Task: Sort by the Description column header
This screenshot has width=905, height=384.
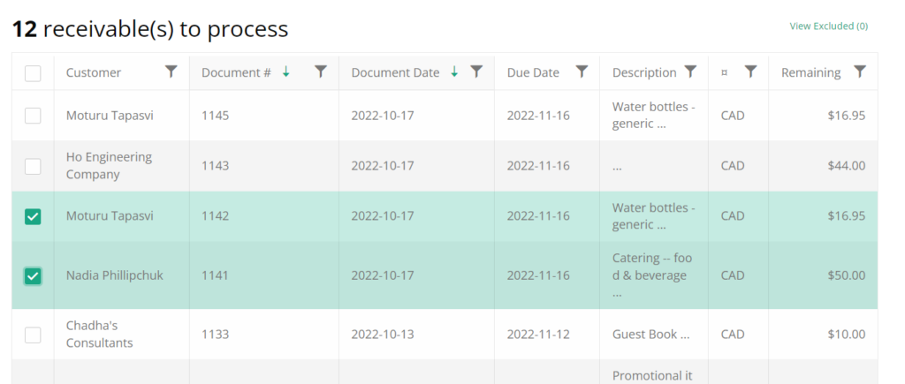Action: [x=644, y=72]
